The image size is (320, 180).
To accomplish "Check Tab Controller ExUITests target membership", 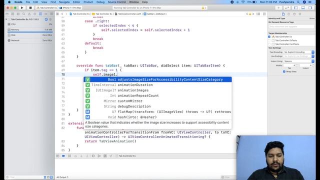I will [x=269, y=44].
